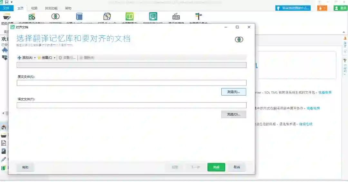Image resolution: width=348 pixels, height=182 pixels.
Task: Click the blue book ribbon icon
Action: click(79, 17)
